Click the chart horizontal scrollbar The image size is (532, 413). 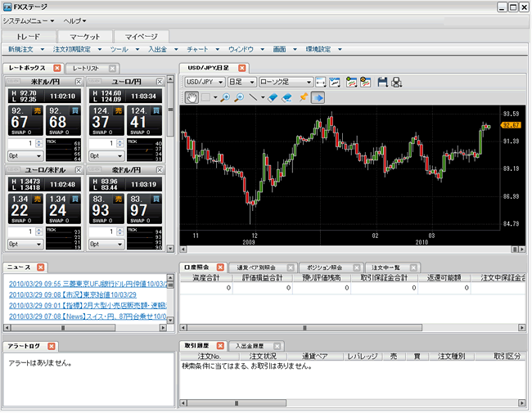(x=353, y=249)
